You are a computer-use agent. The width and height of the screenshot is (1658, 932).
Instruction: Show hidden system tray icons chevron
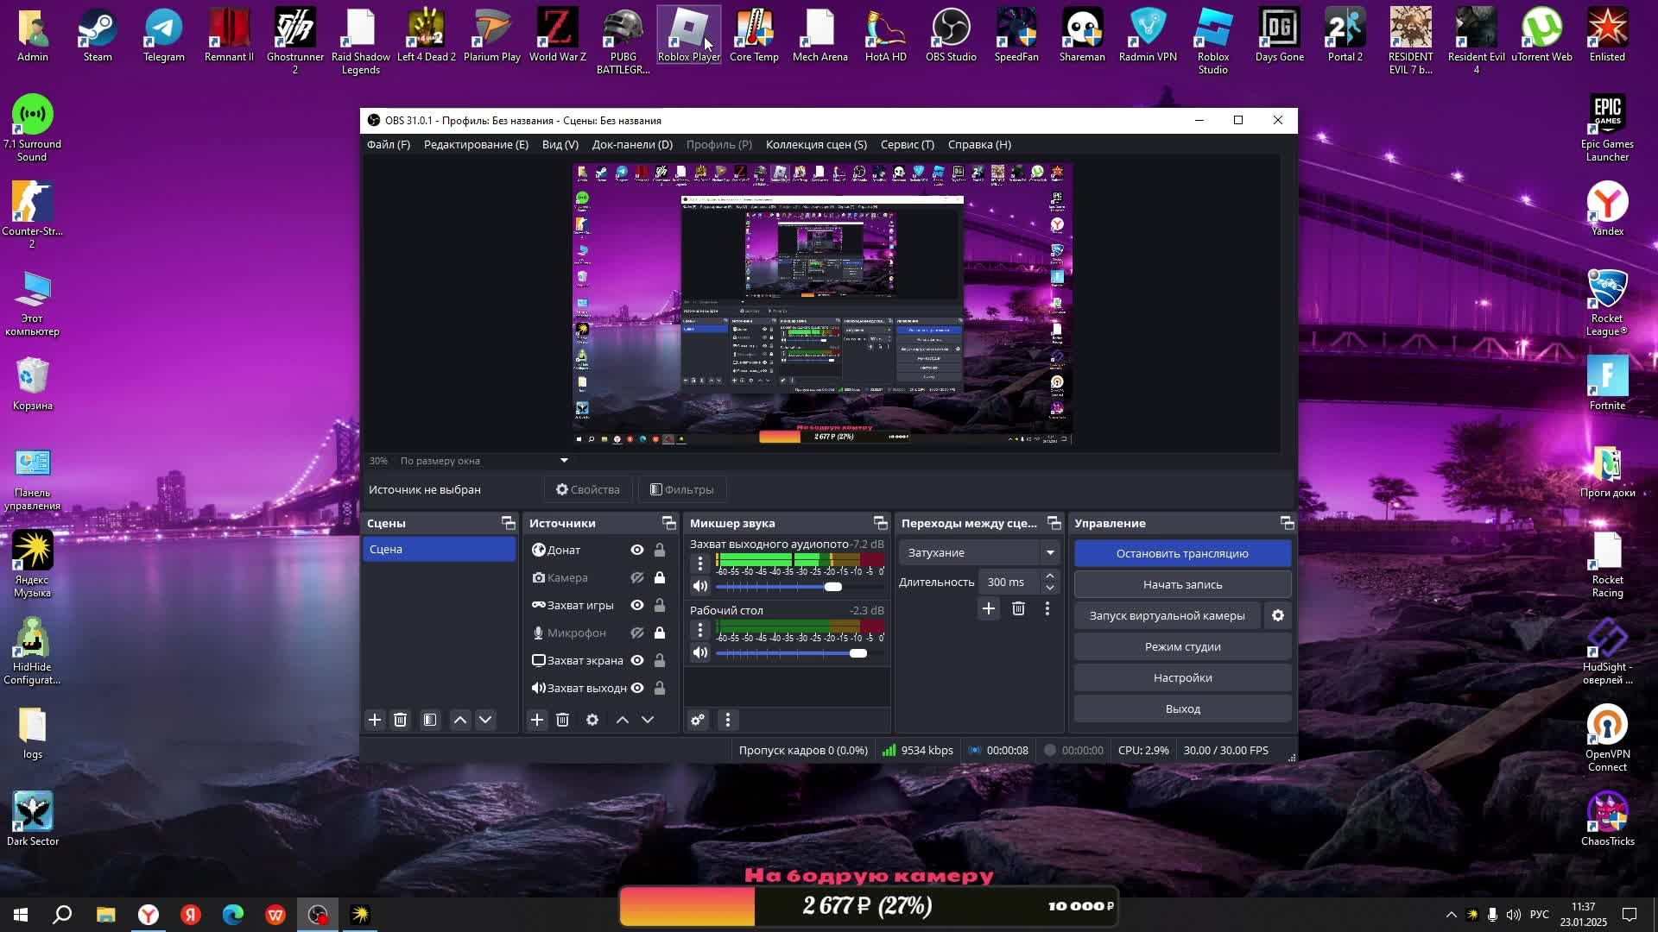1451,915
